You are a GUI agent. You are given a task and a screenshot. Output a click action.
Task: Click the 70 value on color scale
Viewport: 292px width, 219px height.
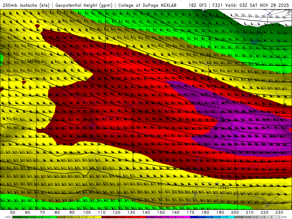click(x=42, y=212)
